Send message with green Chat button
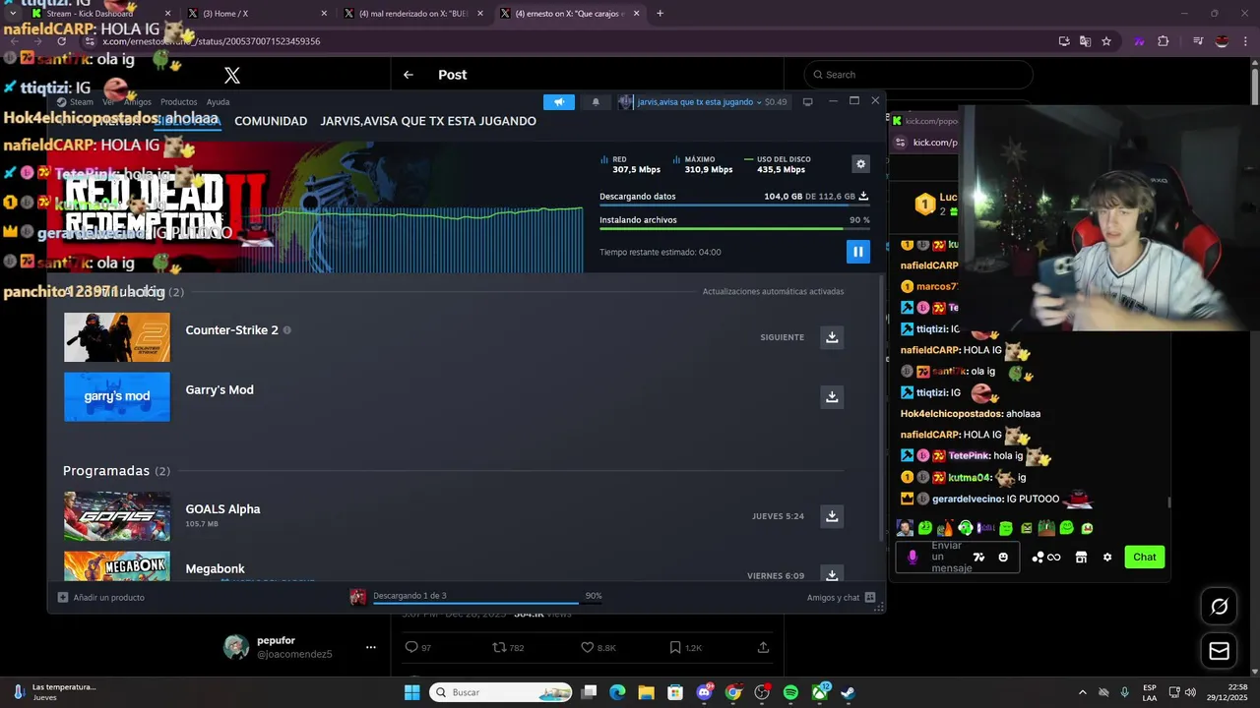Screen dimensions: 1260x708 [x=1144, y=557]
